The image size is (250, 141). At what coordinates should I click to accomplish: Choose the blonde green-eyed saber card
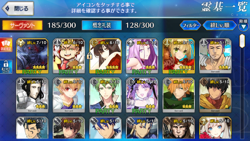178,56
